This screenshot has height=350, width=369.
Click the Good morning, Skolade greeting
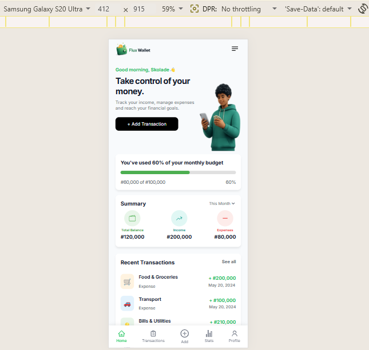coord(145,70)
